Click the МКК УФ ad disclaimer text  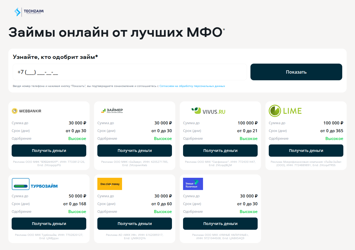coord(135,236)
